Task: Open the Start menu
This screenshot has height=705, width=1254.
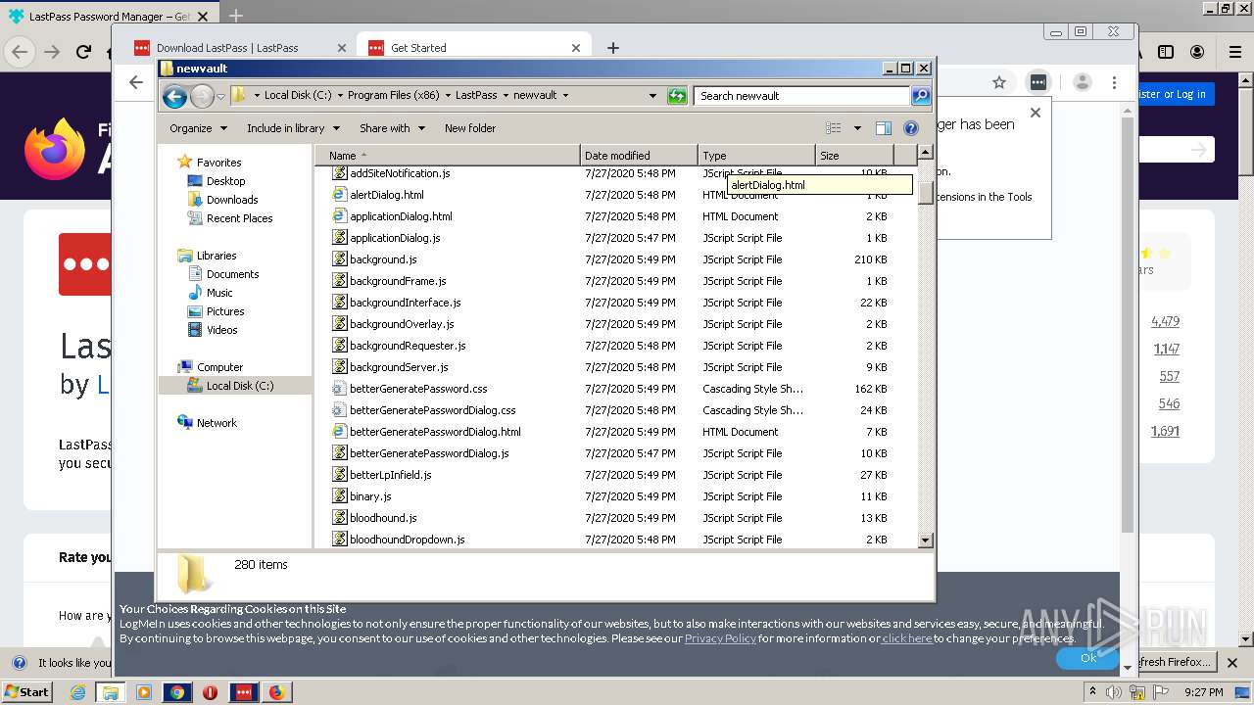Action: 27,692
